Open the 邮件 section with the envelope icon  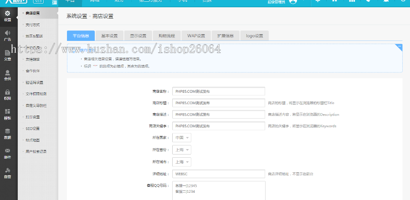pos(8,154)
